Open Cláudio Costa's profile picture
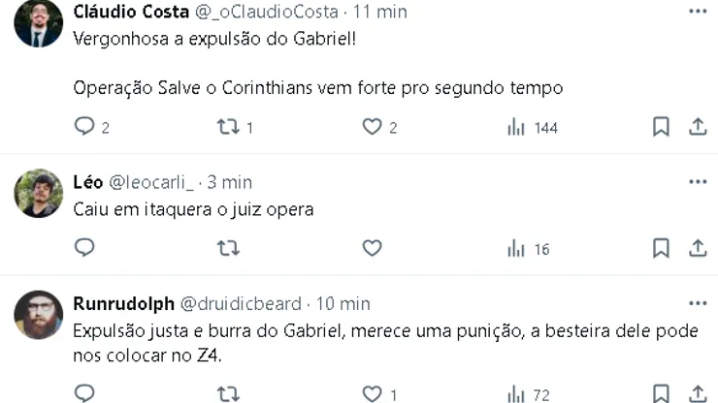This screenshot has height=403, width=718. (38, 23)
